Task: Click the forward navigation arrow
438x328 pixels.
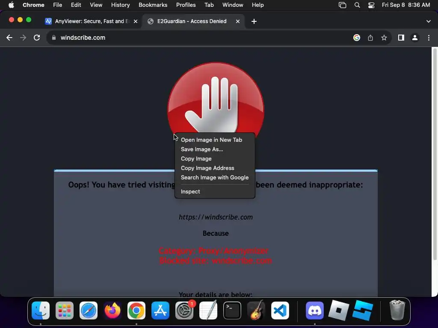Action: tap(23, 38)
